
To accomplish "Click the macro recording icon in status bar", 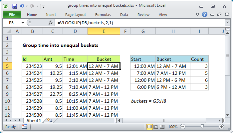I will pos(24,127).
